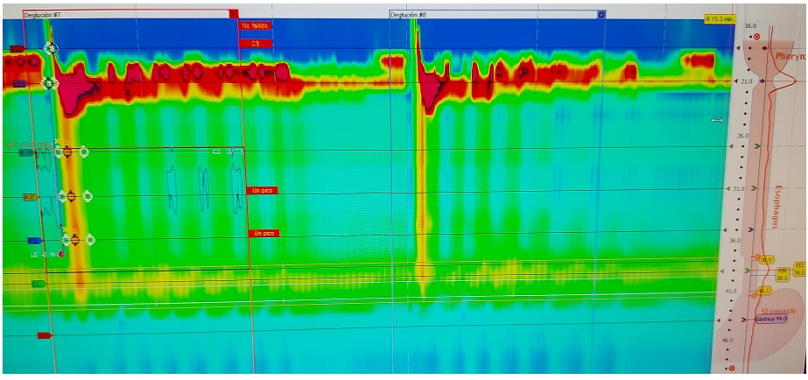Screen dimensions: 808x380
Task: Click the blue icon on Deglución #8 header
Action: pos(601,15)
